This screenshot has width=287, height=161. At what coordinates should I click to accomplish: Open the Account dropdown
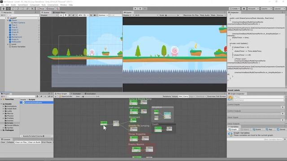tap(253, 8)
